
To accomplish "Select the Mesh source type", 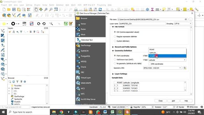I will [x=91, y=34].
